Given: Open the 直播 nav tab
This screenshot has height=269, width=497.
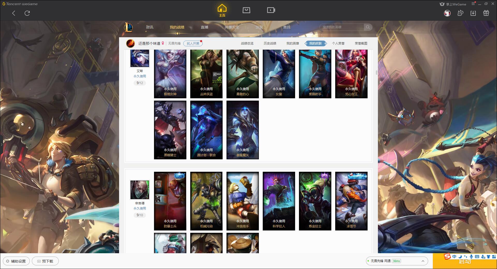Looking at the screenshot, I should (204, 27).
